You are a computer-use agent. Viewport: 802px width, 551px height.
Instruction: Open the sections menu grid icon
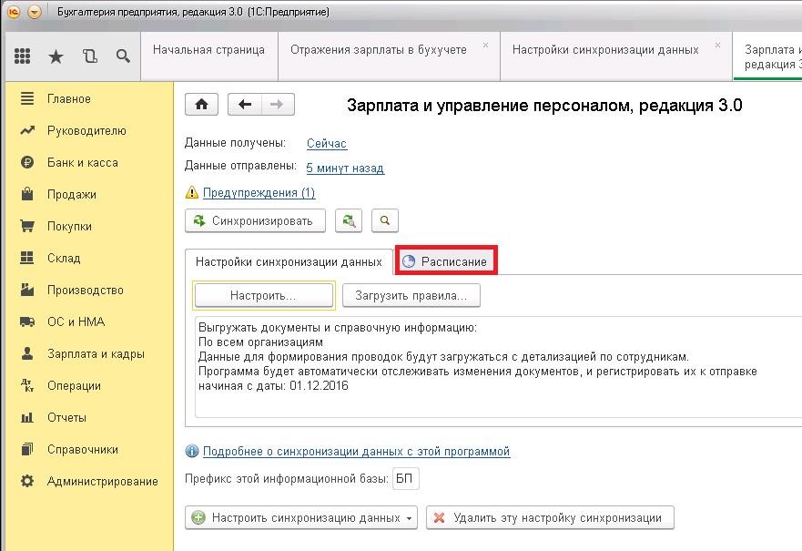[x=23, y=56]
